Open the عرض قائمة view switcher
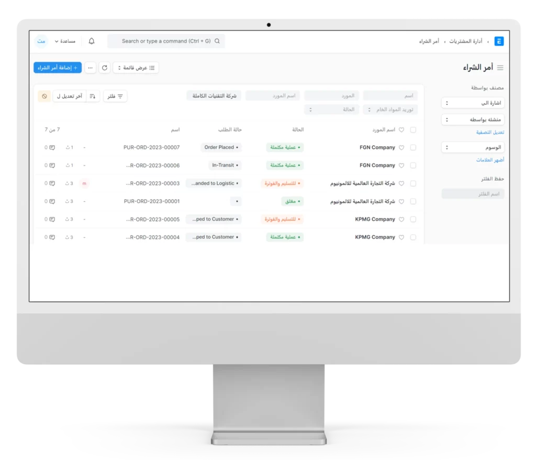536x460 pixels. (136, 68)
